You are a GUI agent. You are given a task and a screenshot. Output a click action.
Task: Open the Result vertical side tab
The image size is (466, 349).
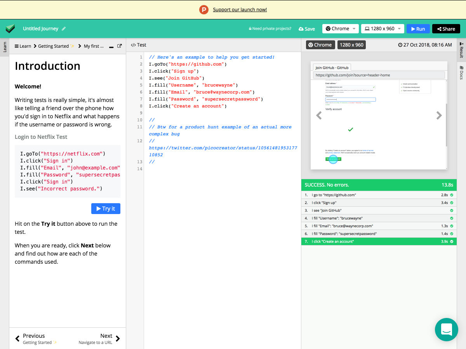coord(461,50)
